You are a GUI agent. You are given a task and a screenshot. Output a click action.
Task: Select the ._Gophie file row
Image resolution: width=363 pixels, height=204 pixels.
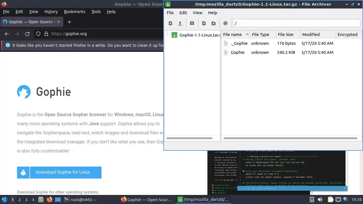coord(292,43)
